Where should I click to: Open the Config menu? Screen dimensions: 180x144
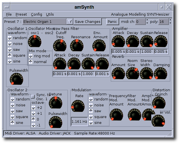(x=37, y=15)
